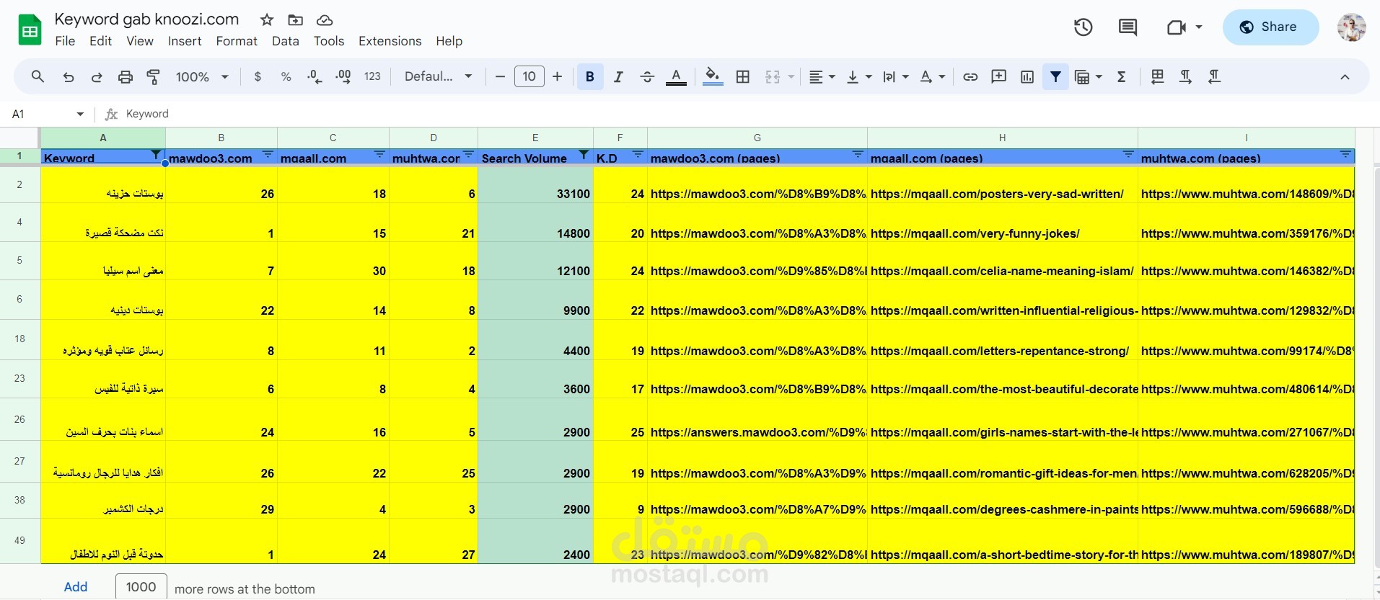Toggle the filter button in toolbar
The width and height of the screenshot is (1380, 600).
pyautogui.click(x=1055, y=76)
